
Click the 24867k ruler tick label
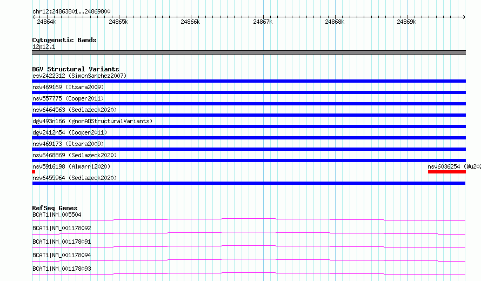263,22
